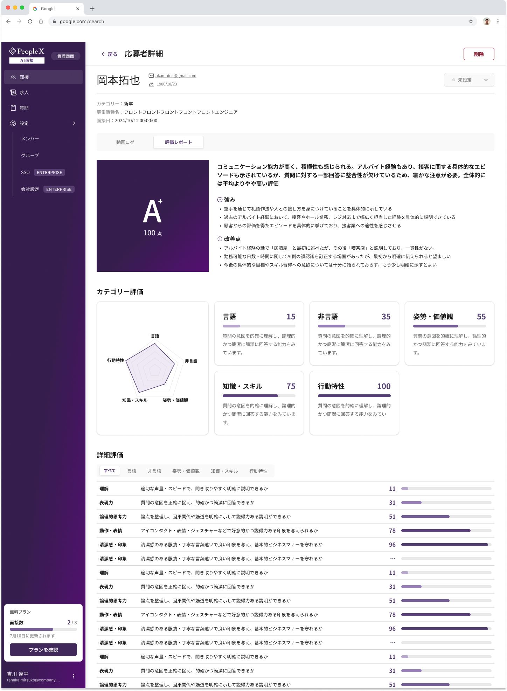Screen dimensions: 507x691
Task: Reload the page with the browser refresh icon
Action: coord(30,21)
